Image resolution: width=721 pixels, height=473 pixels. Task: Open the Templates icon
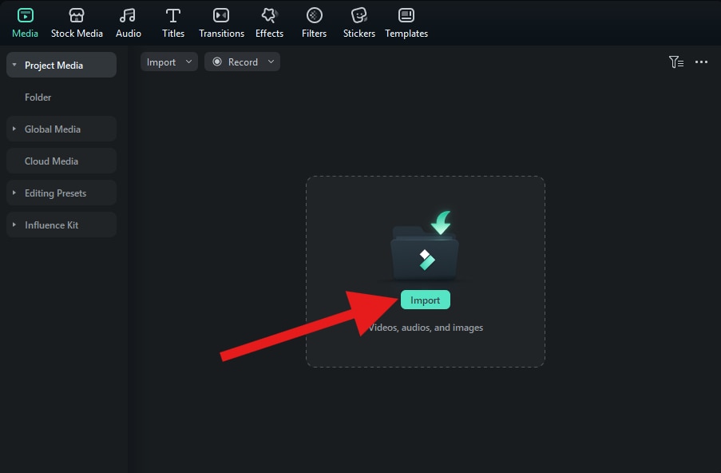pos(406,16)
